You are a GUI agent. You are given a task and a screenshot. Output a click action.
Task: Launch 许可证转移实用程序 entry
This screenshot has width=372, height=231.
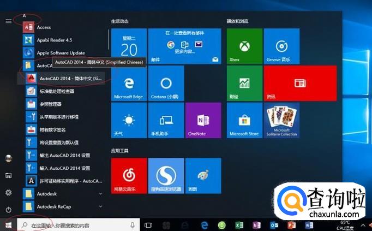click(63, 181)
